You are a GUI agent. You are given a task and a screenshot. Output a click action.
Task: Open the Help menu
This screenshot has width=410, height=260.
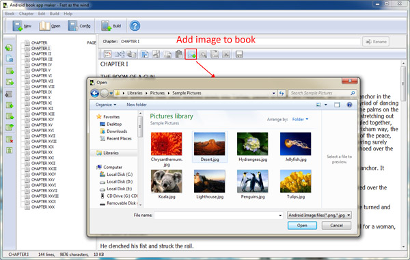[68, 14]
